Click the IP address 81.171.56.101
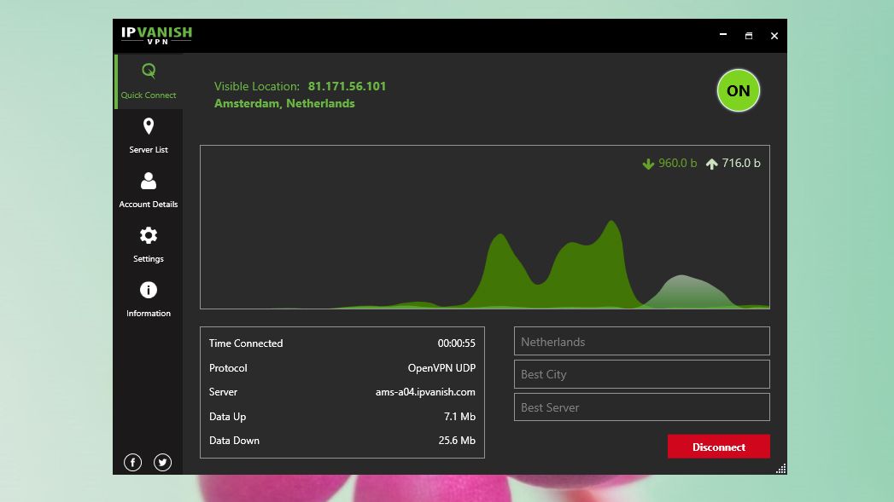The width and height of the screenshot is (894, 502). tap(347, 87)
